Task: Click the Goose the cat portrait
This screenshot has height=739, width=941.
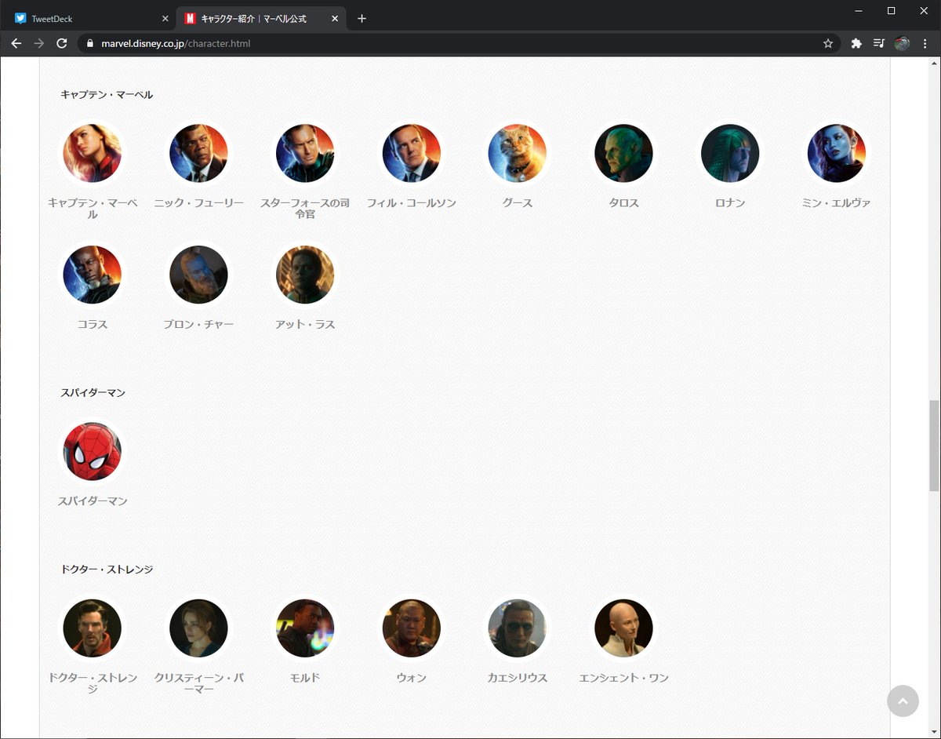Action: click(x=518, y=153)
